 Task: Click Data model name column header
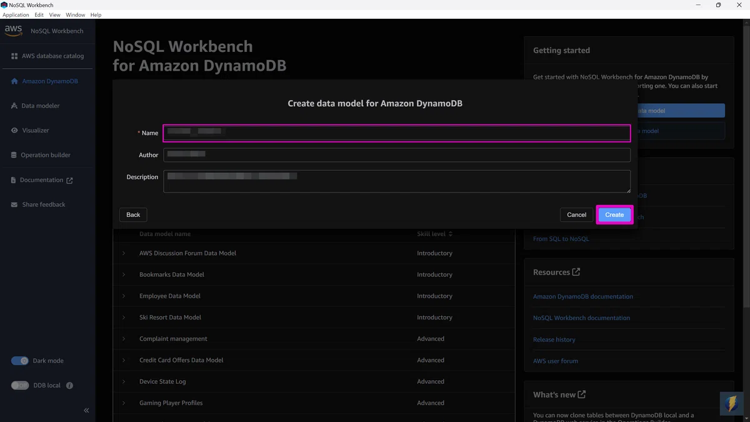(165, 234)
